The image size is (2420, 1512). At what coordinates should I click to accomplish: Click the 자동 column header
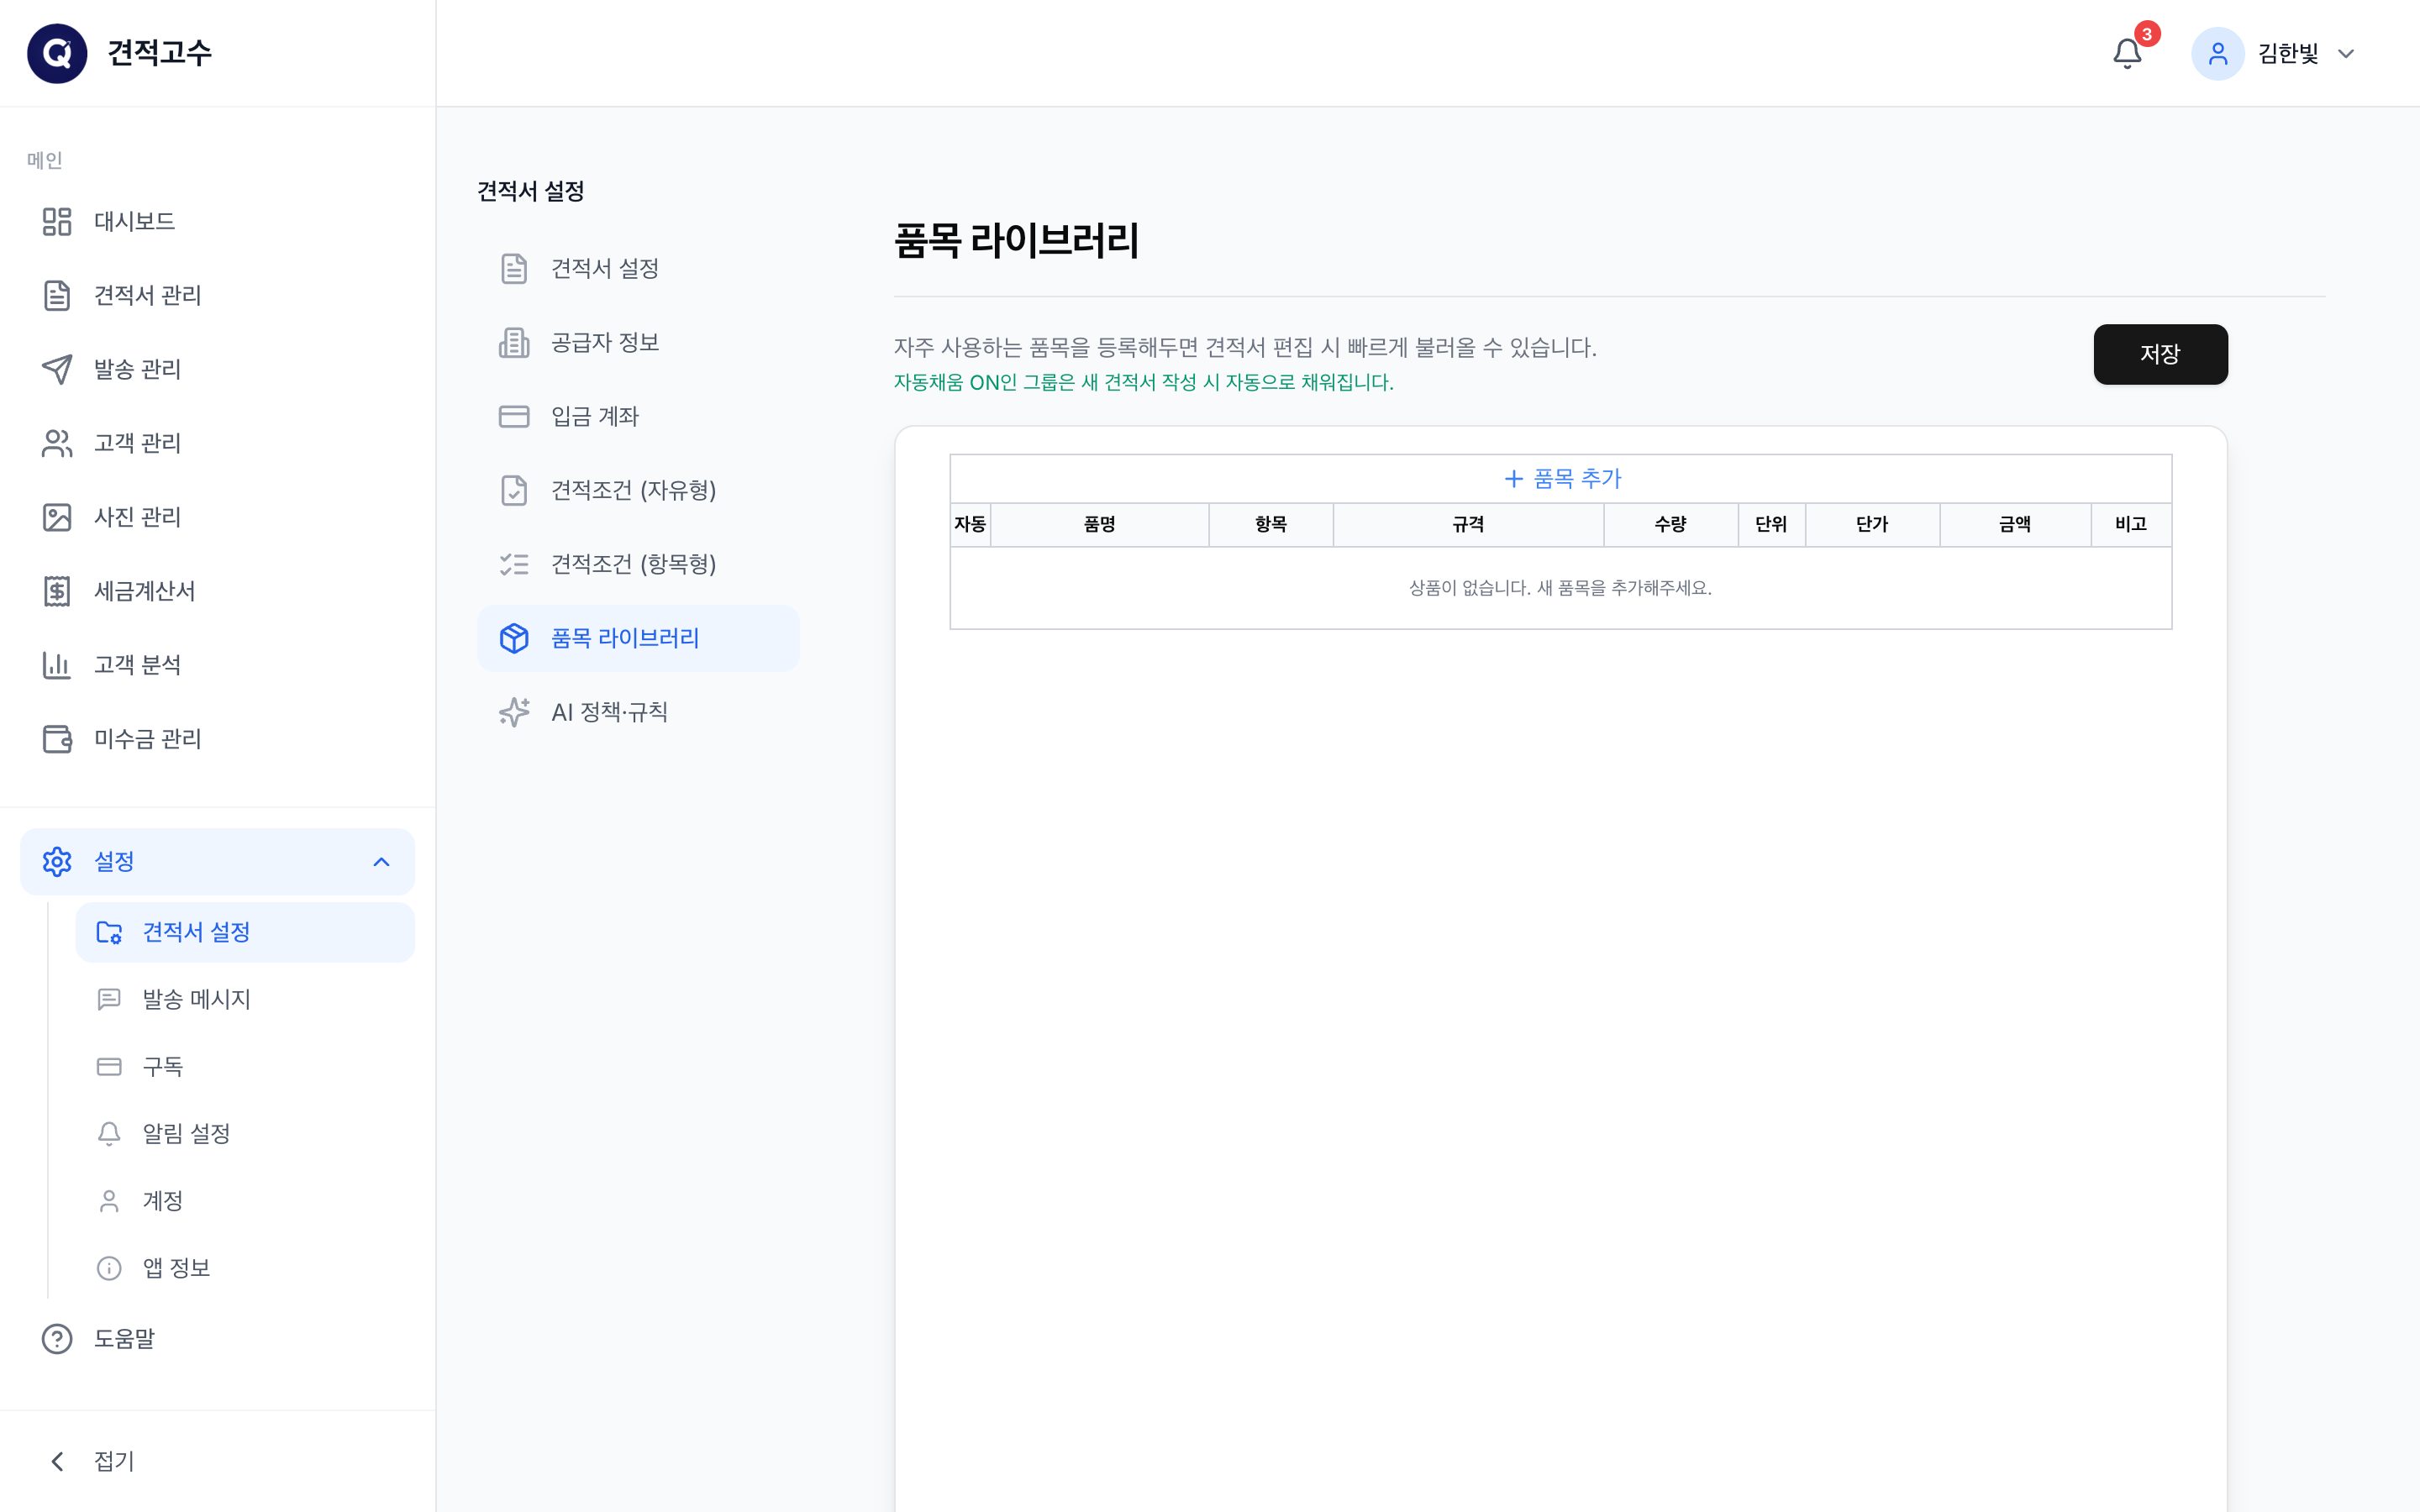click(x=970, y=524)
